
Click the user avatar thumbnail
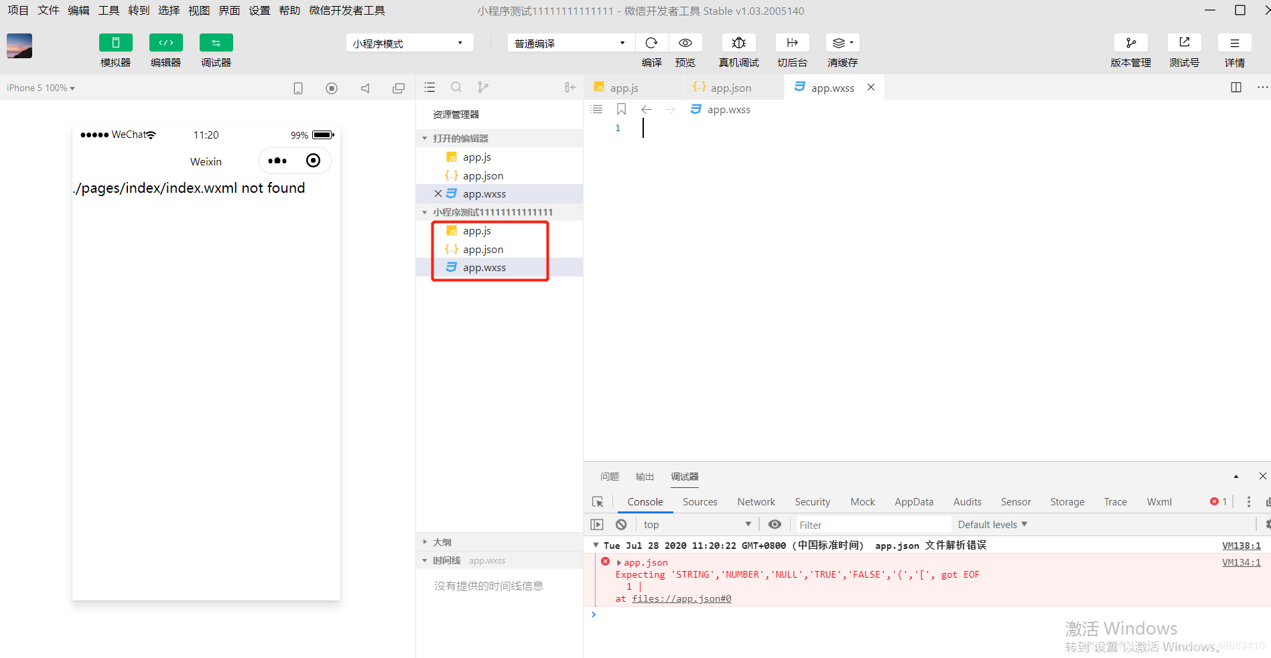[x=19, y=46]
